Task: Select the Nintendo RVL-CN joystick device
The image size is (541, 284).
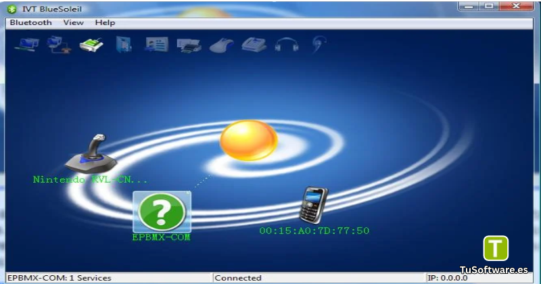Action: click(91, 154)
